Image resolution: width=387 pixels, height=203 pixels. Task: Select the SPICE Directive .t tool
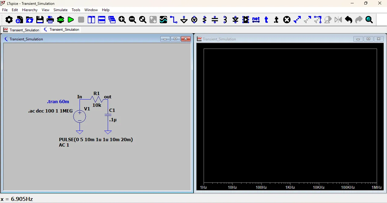click(276, 20)
